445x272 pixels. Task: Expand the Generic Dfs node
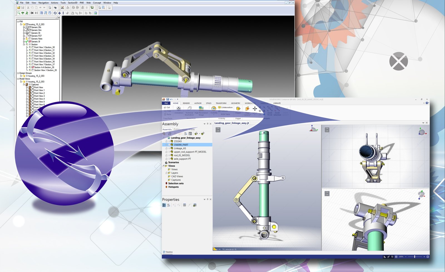(x=24, y=27)
